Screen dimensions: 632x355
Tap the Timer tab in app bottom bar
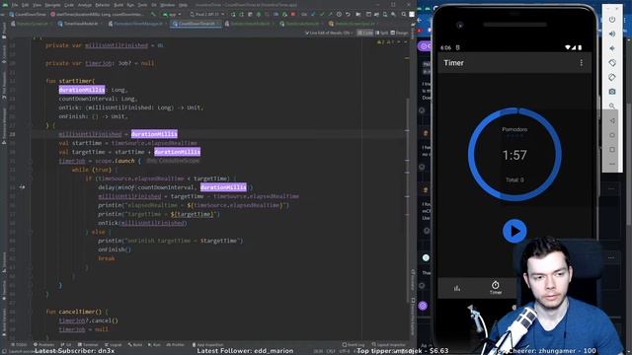click(496, 288)
